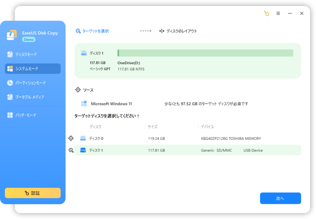Close the EaseUS Disk Copy window
This screenshot has height=219, width=316.
pyautogui.click(x=302, y=13)
